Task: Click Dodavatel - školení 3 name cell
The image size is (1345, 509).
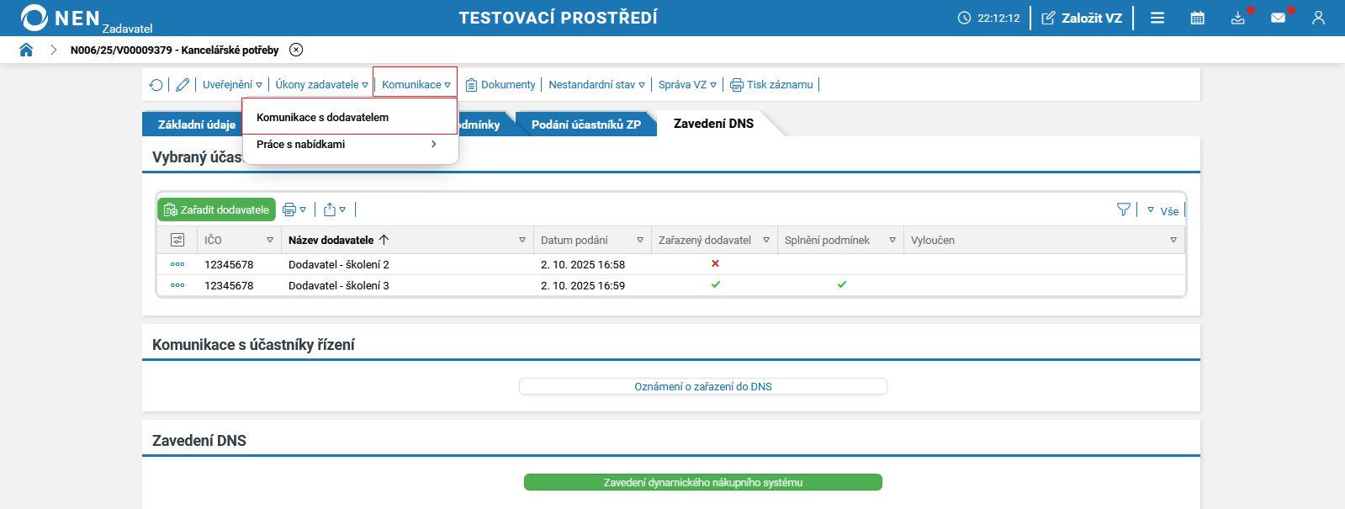Action: click(x=339, y=285)
